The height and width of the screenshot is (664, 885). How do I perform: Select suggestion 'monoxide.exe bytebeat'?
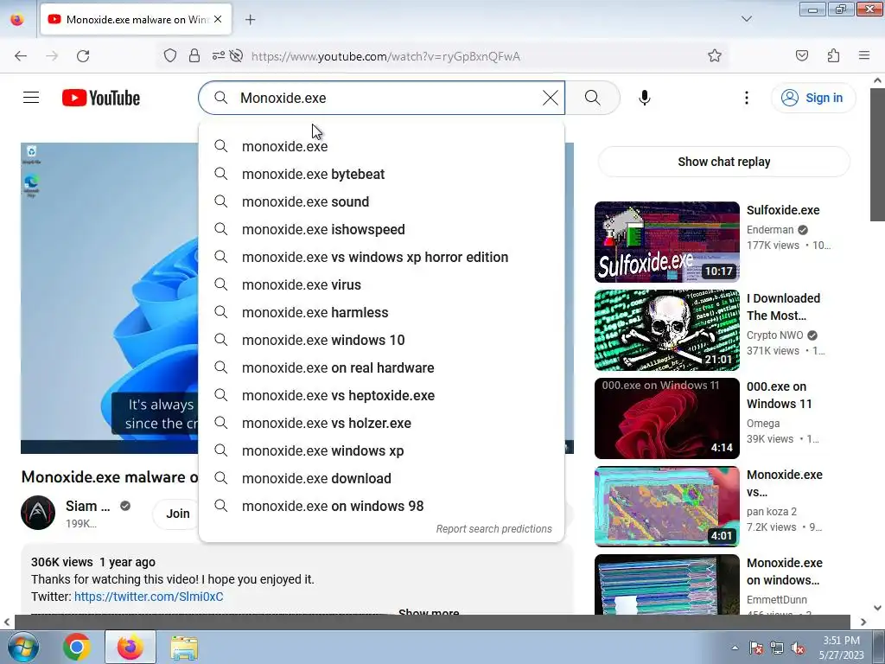click(381, 174)
